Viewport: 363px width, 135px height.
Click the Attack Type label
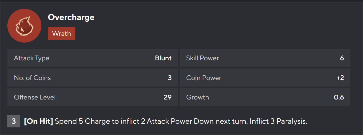click(31, 58)
